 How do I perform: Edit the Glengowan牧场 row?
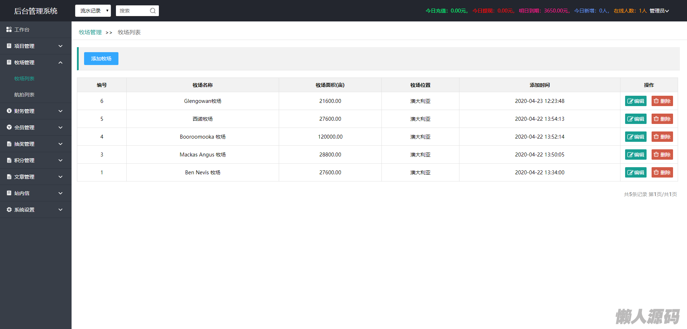[635, 101]
